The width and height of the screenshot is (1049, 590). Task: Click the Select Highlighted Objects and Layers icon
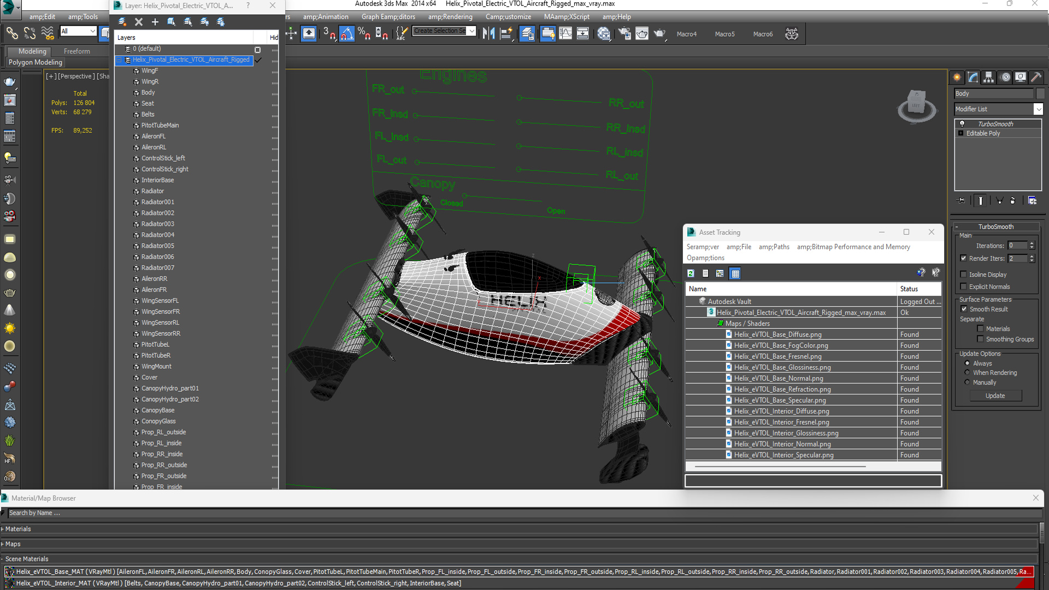coord(172,22)
